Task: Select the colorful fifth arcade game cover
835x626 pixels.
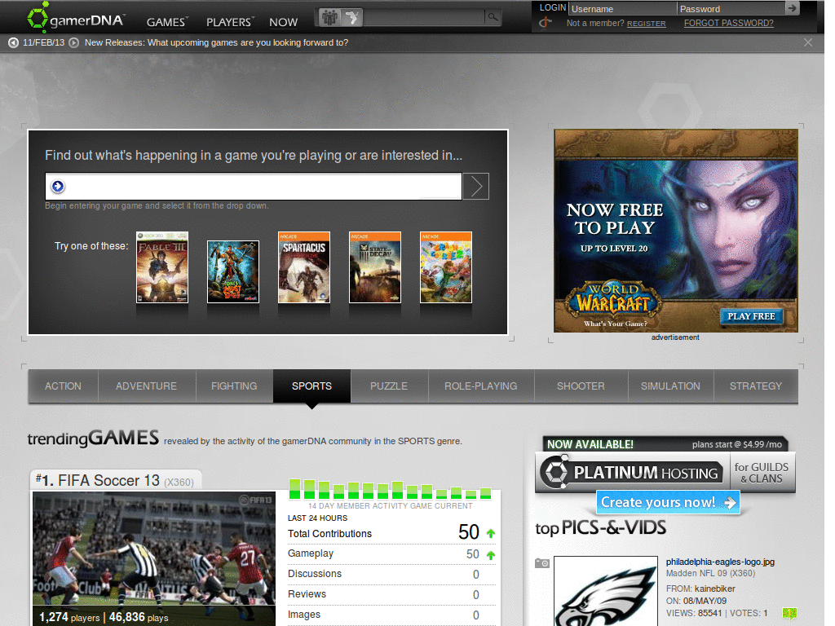Action: [446, 267]
